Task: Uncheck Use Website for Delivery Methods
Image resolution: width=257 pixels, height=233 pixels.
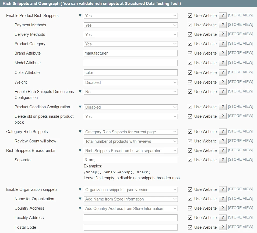Action: click(x=190, y=34)
